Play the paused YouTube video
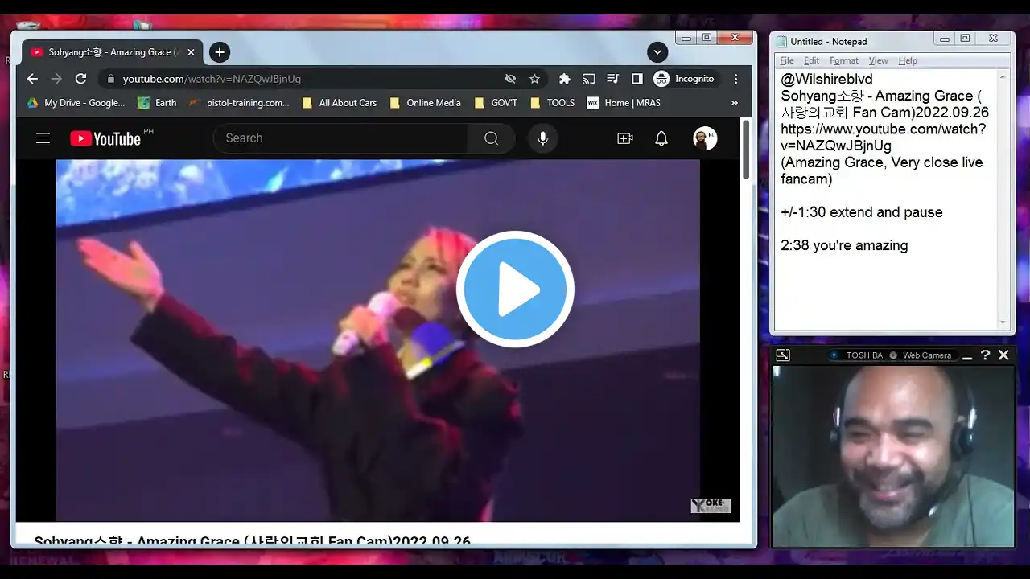This screenshot has height=579, width=1030. tap(515, 289)
